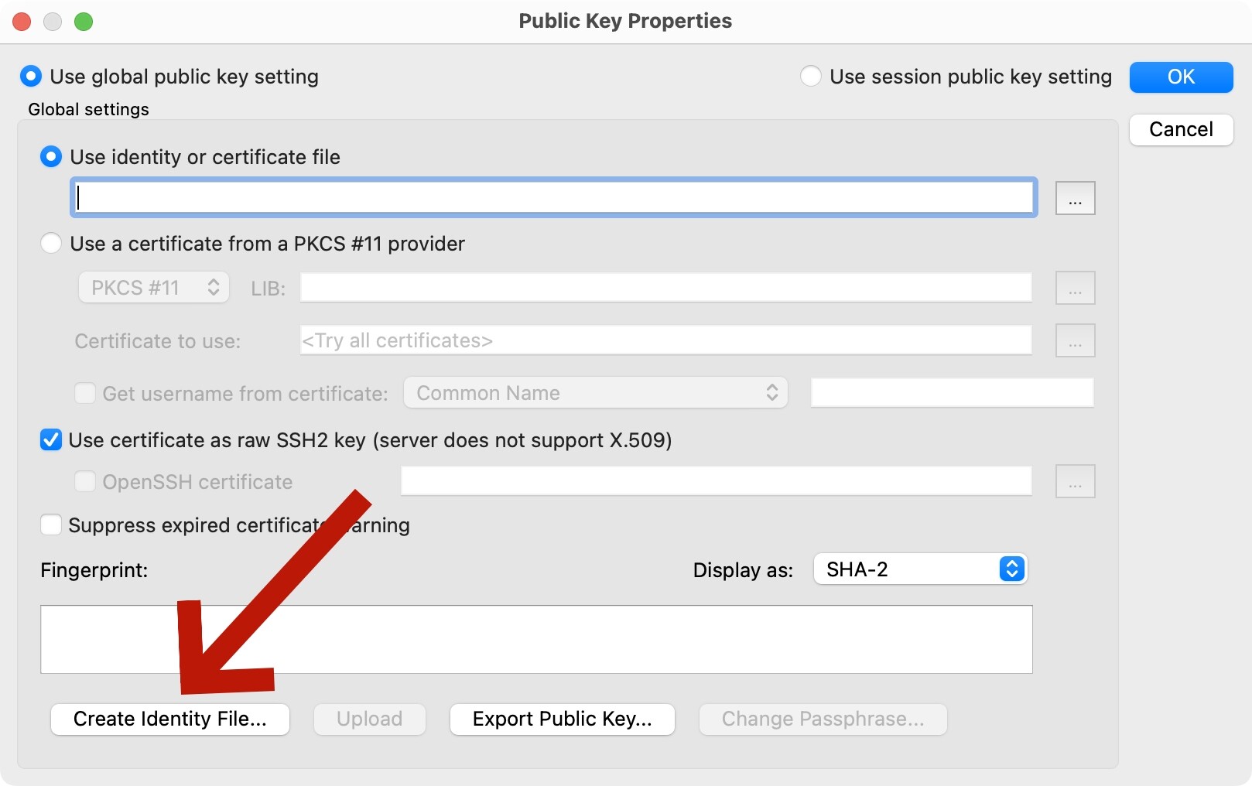Viewport: 1252px width, 786px height.
Task: Click browse button beside LIB field
Action: click(x=1075, y=289)
